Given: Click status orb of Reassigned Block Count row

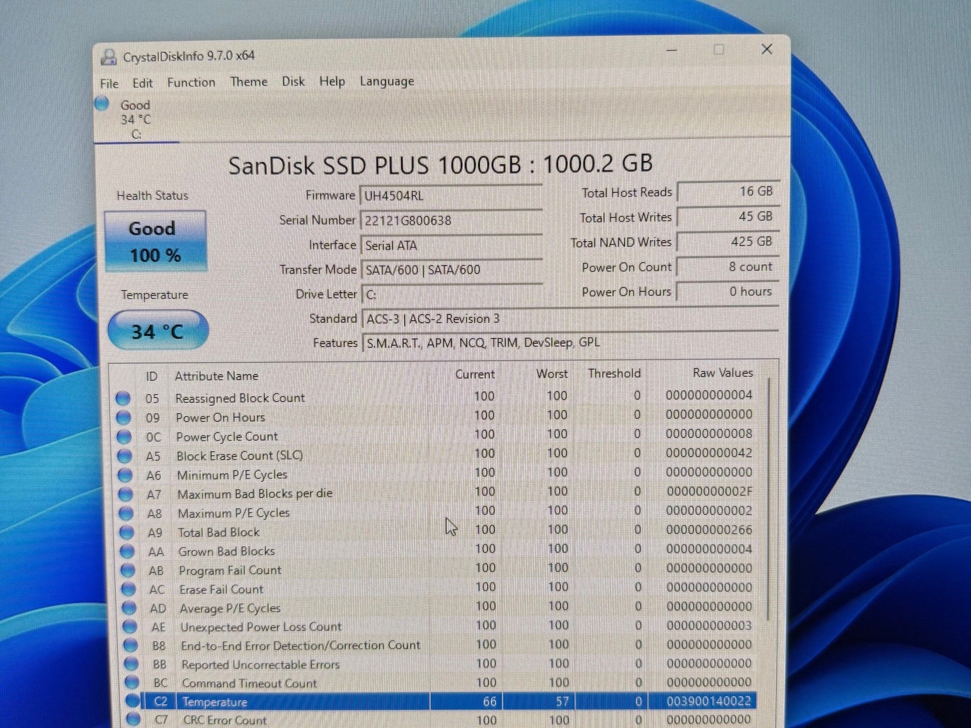Looking at the screenshot, I should pos(123,398).
